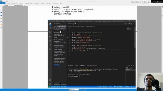Open the Accounts icon in VS Code activity bar
Screen dimensions: 163x91
point(50,80)
